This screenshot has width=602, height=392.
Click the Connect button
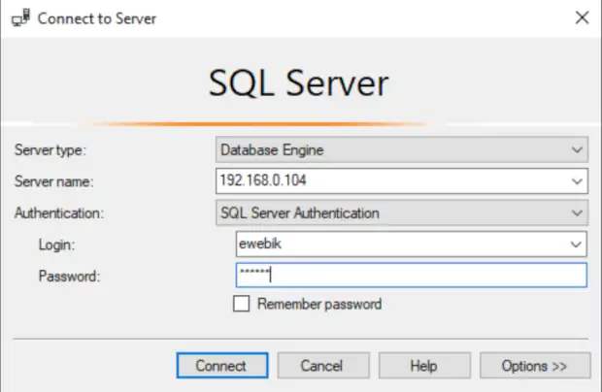[222, 366]
